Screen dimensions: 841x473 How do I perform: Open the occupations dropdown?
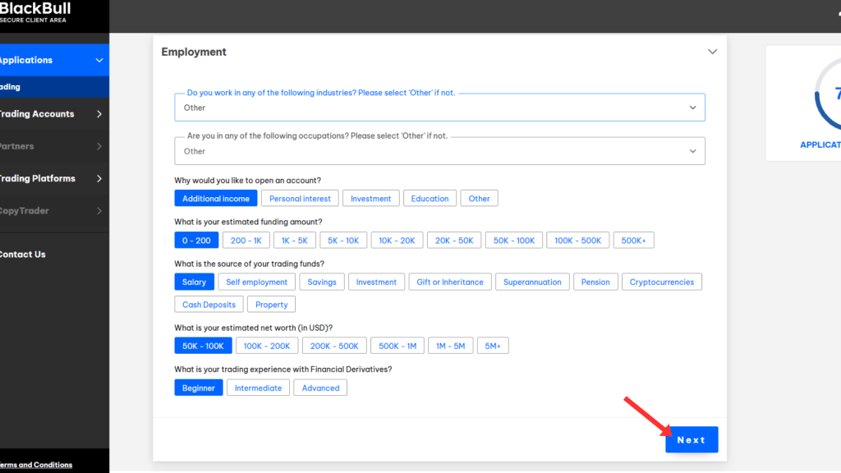pos(439,151)
